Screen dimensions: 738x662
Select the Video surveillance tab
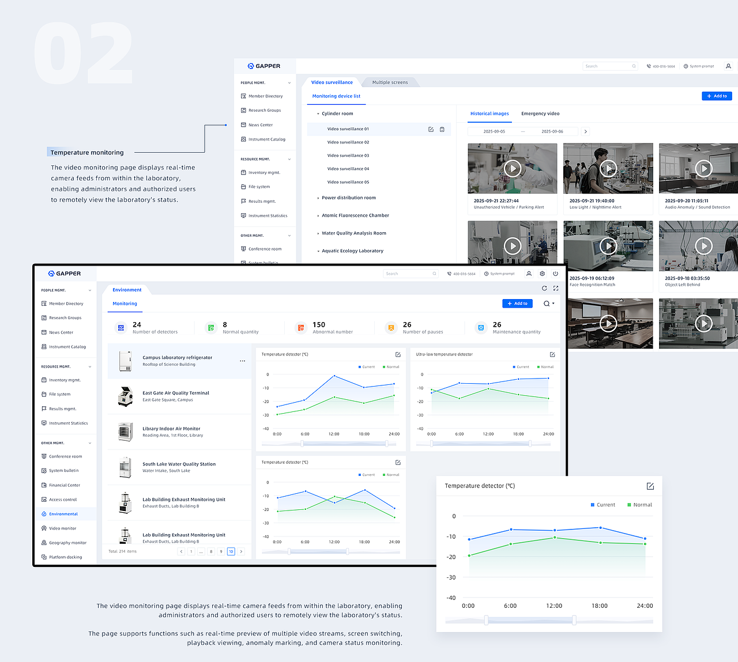pyautogui.click(x=332, y=82)
